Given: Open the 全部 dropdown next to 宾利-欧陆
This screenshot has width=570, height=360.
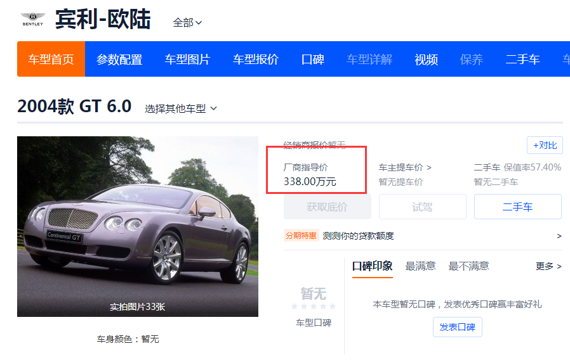Looking at the screenshot, I should point(187,23).
